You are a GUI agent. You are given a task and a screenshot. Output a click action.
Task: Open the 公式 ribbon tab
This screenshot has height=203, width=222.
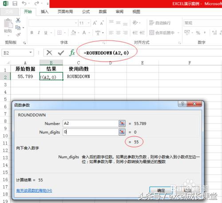pyautogui.click(x=86, y=12)
